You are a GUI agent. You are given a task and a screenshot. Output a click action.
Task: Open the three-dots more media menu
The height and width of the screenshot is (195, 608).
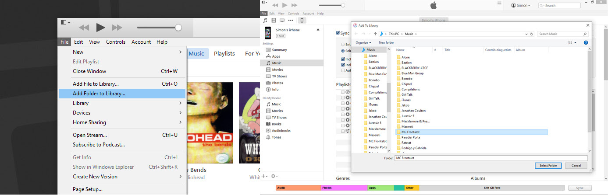pos(291,20)
